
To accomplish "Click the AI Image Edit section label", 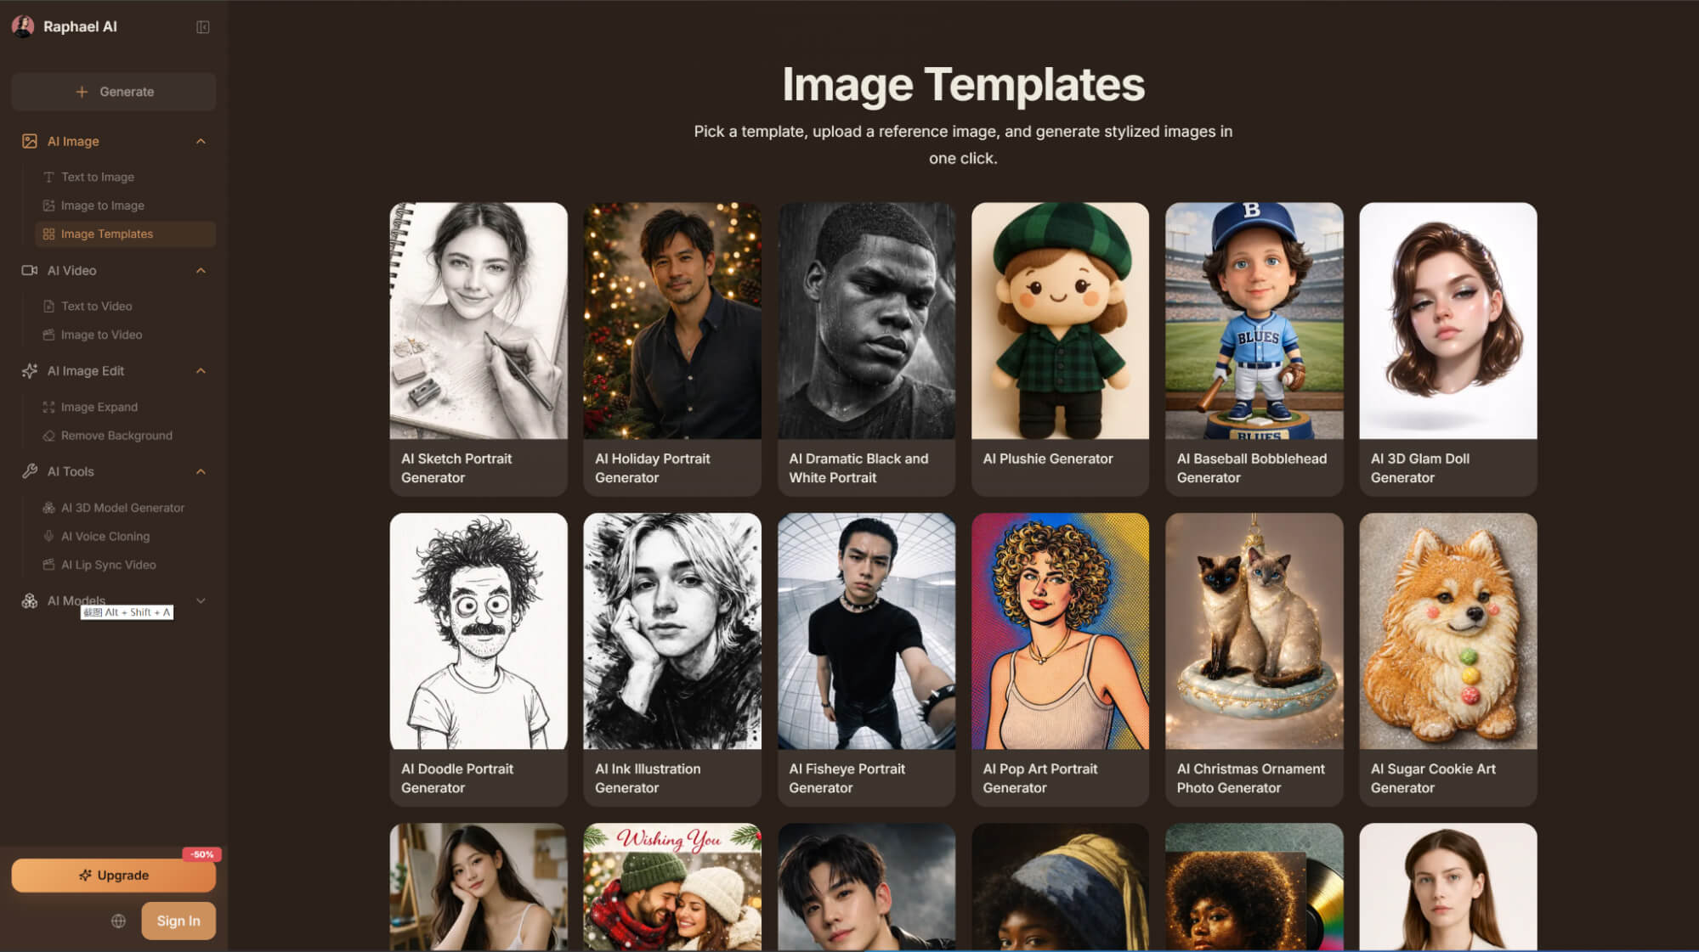I will [x=86, y=370].
